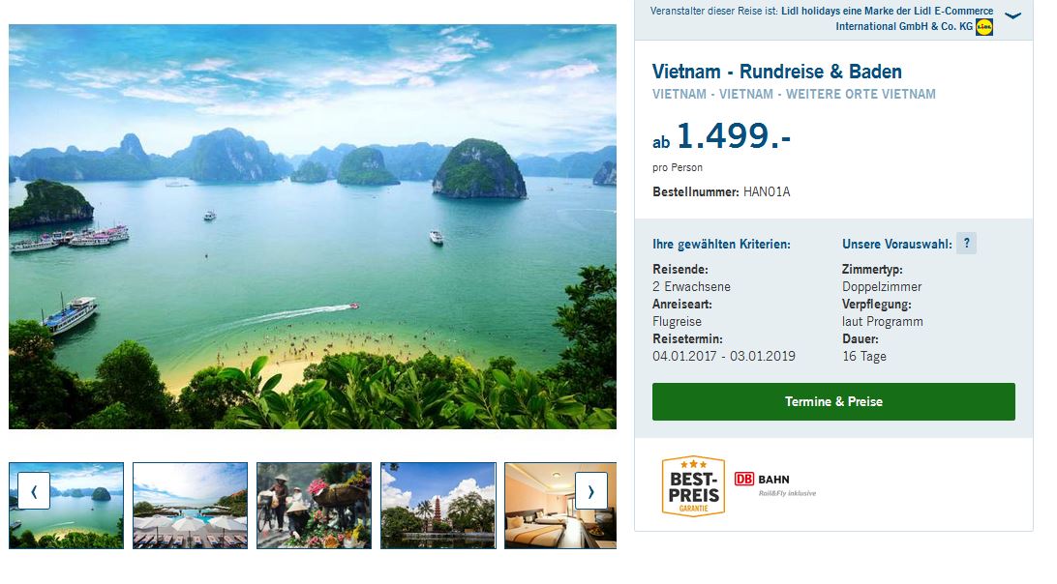
Task: Show previous gallery thumbnails arrow
Action: 34,491
